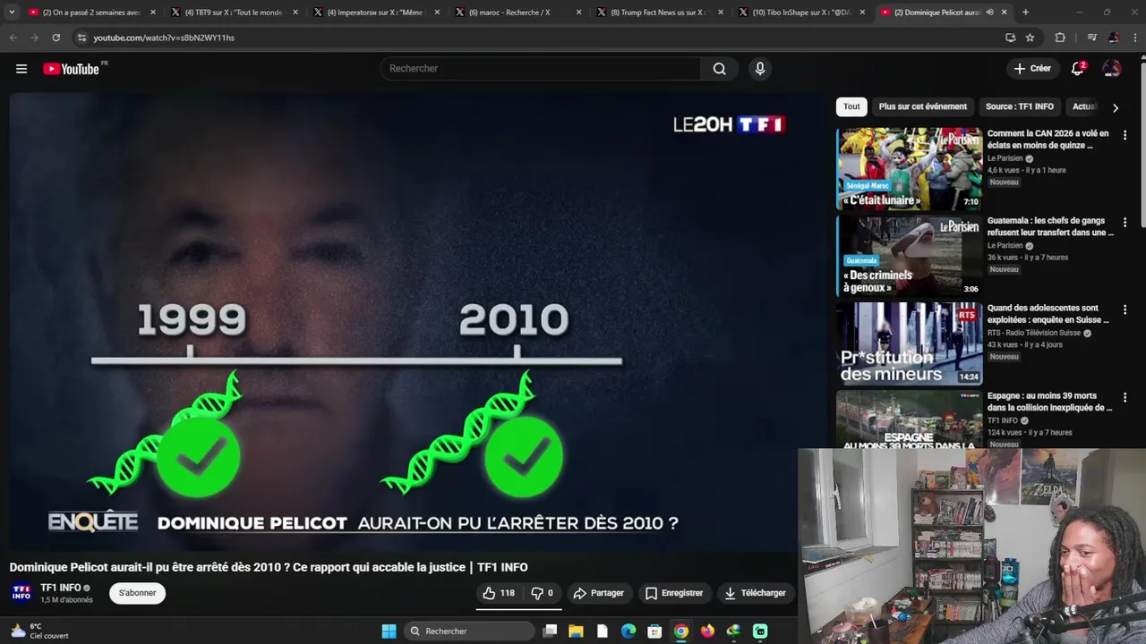The image size is (1146, 644).
Task: Switch to the 'On a passé 2 semaines' tab
Action: [91, 13]
